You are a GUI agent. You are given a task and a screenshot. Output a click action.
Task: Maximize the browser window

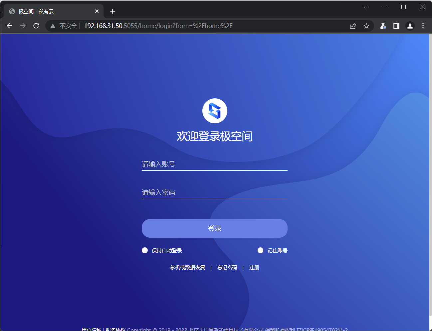[x=403, y=7]
